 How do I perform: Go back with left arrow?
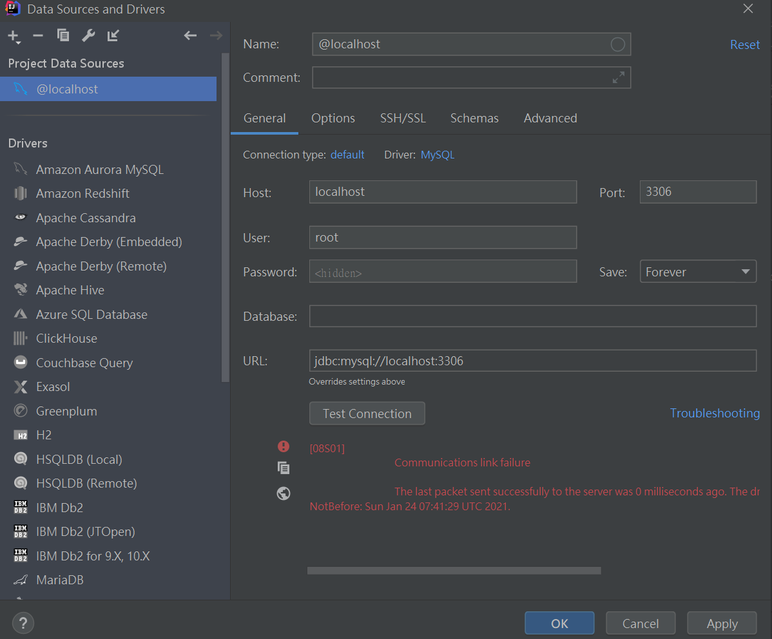[190, 35]
